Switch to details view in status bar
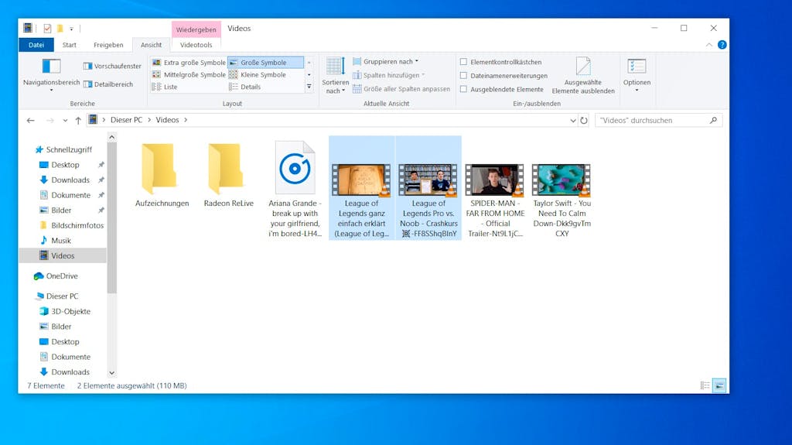This screenshot has width=792, height=445. [705, 386]
